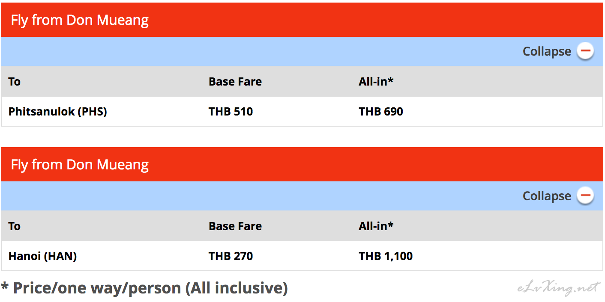The width and height of the screenshot is (605, 302).
Task: Click the minus icon in the Hanoi fare panel
Action: [x=585, y=196]
